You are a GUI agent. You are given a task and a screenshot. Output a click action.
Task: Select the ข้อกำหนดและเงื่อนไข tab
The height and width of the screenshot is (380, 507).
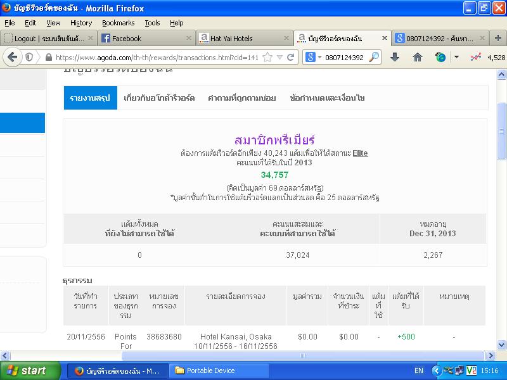coord(327,98)
